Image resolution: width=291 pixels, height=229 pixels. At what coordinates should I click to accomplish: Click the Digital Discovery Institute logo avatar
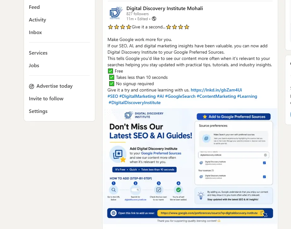point(116,13)
